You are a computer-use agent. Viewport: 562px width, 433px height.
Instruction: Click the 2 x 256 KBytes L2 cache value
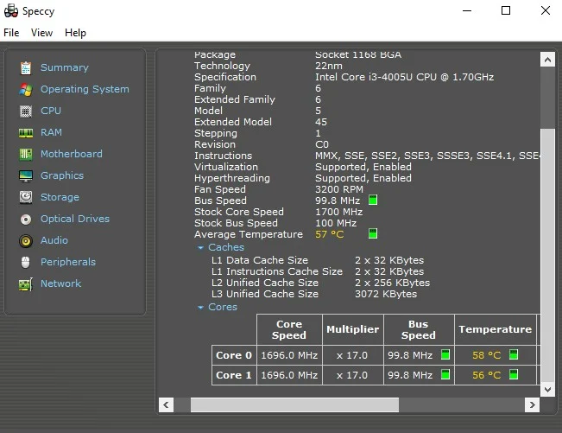(392, 283)
